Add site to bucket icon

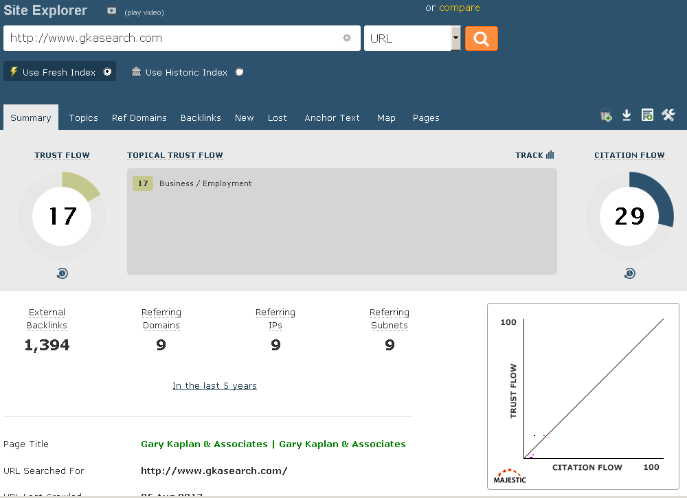[606, 115]
